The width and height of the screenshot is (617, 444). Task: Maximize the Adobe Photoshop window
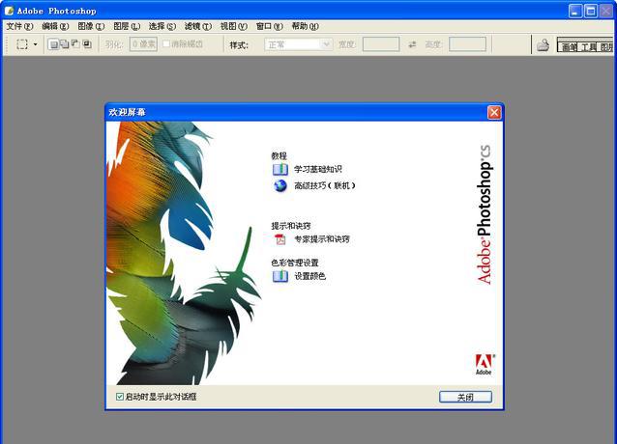pos(591,11)
